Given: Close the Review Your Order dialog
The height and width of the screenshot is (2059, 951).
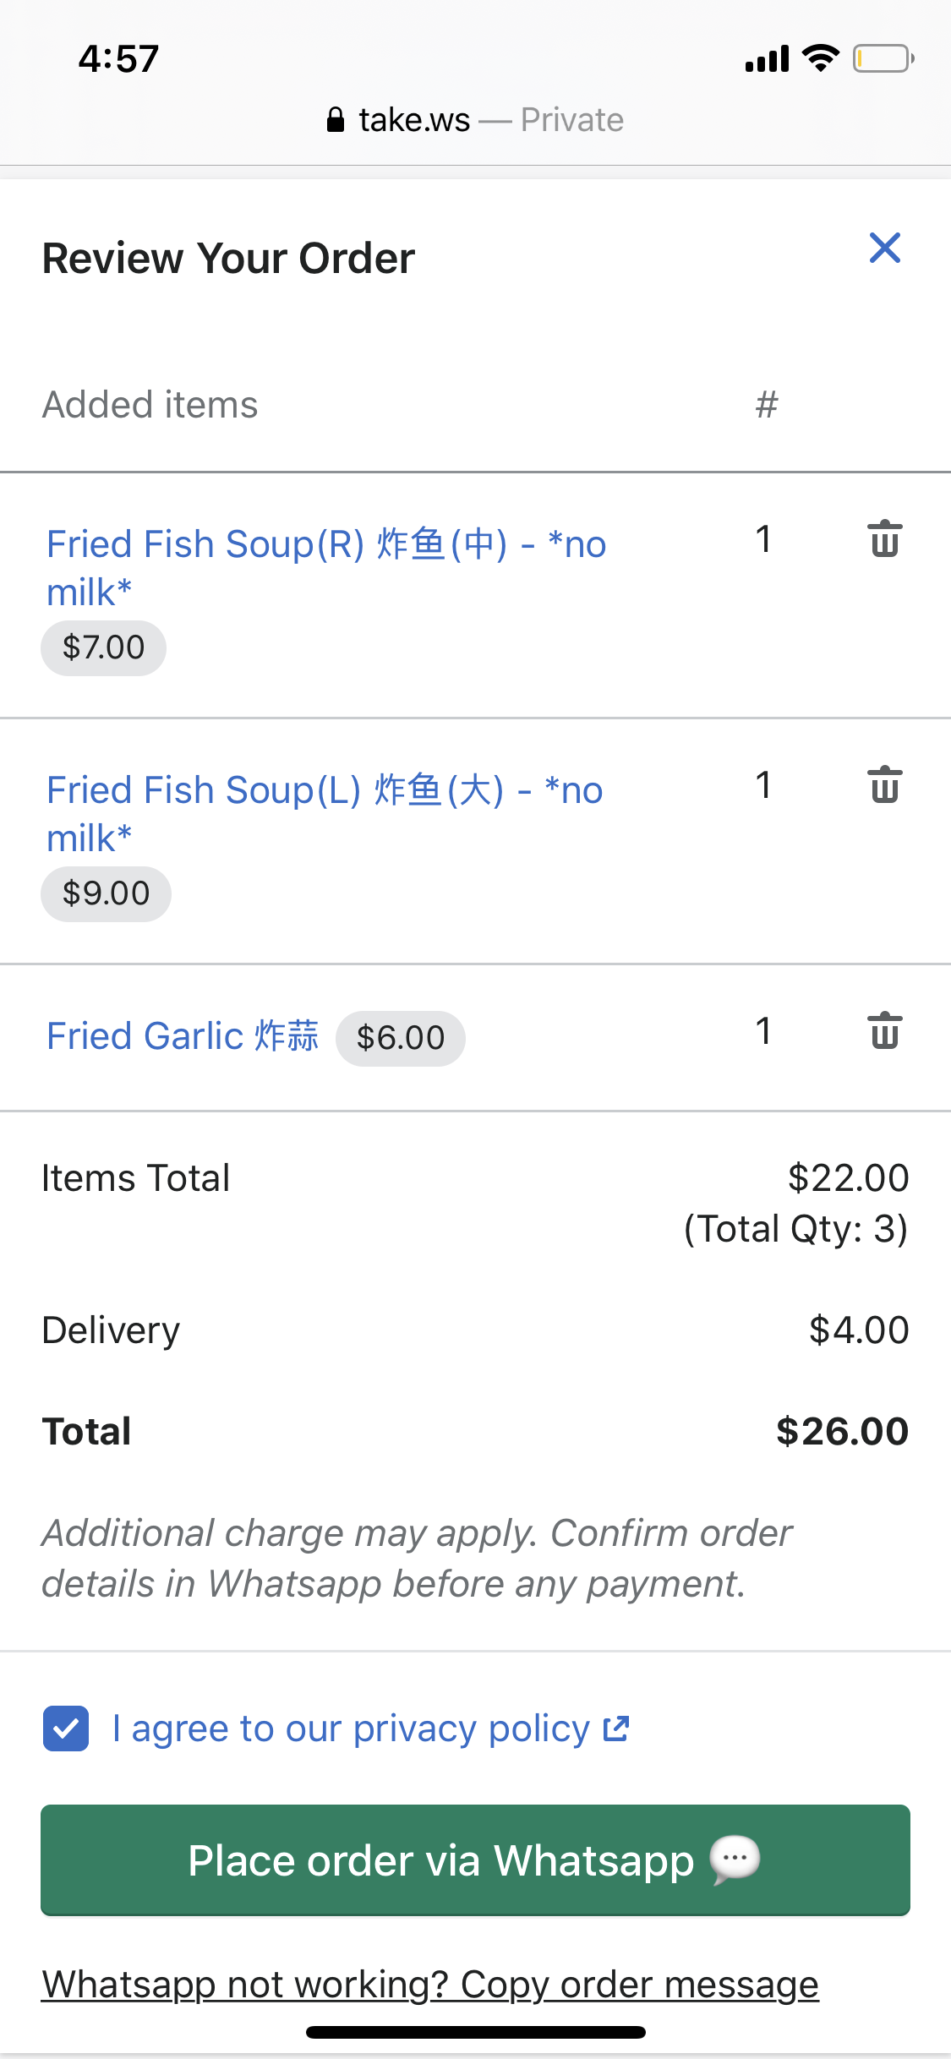Looking at the screenshot, I should pos(884,248).
